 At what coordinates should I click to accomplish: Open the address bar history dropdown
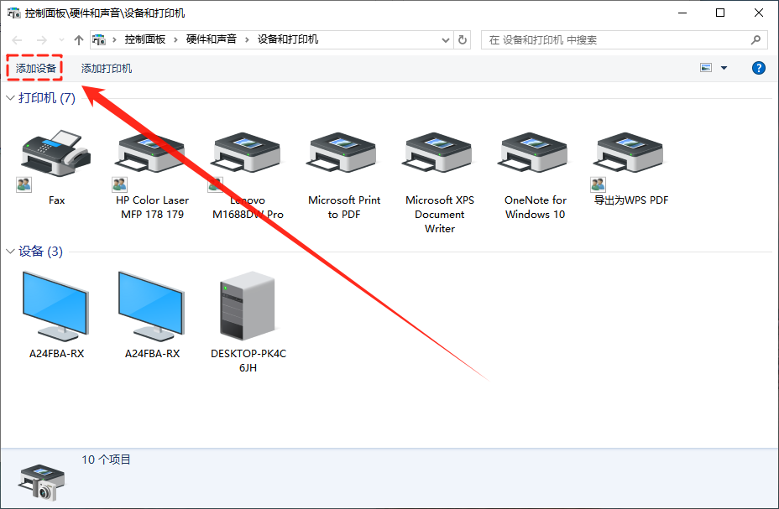[446, 40]
